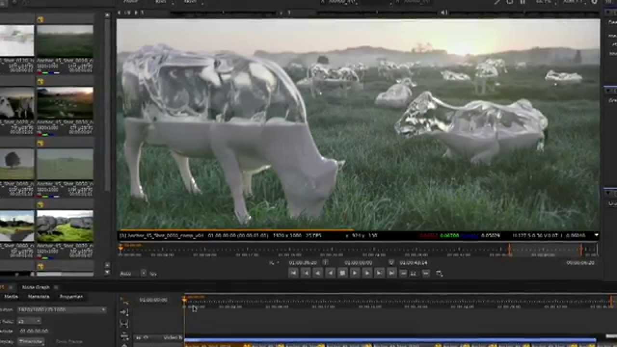Switch to the Metadata tab
The height and width of the screenshot is (347, 617).
tap(39, 296)
